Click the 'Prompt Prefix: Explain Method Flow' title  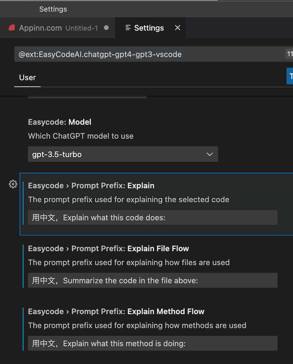(116, 311)
